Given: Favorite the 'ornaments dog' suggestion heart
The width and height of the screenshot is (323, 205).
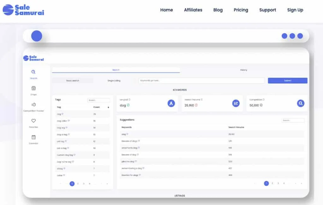Looking at the screenshot, I should click(139, 148).
